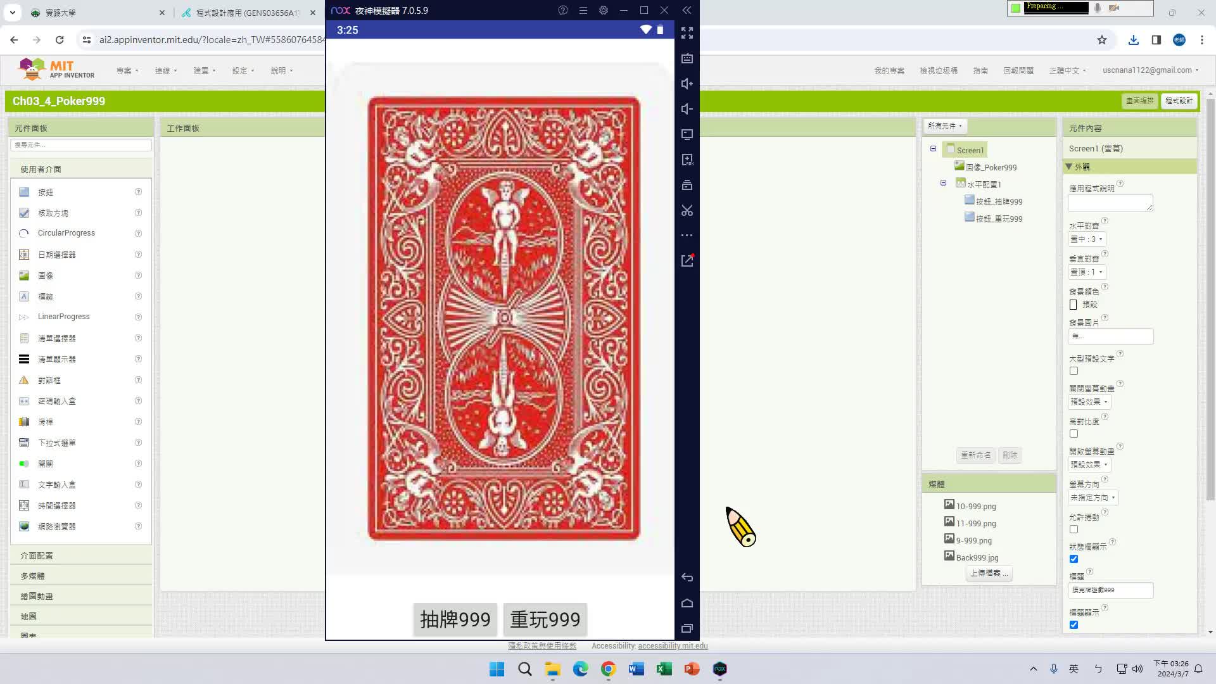The width and height of the screenshot is (1216, 684).
Task: Collapse Nox sidebar with double-arrow icon
Action: [x=687, y=10]
